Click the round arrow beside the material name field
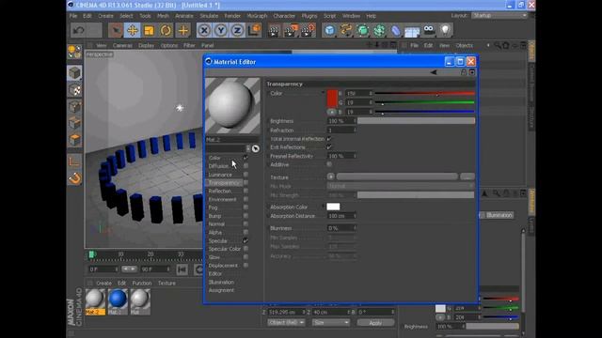This screenshot has width=602, height=338. point(255,148)
